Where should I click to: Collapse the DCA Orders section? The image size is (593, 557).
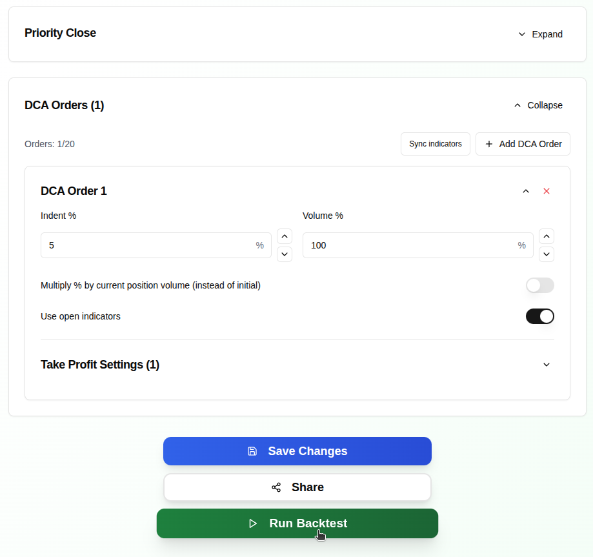538,105
